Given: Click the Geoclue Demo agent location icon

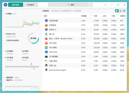Looking at the screenshot, I should coord(46,70).
